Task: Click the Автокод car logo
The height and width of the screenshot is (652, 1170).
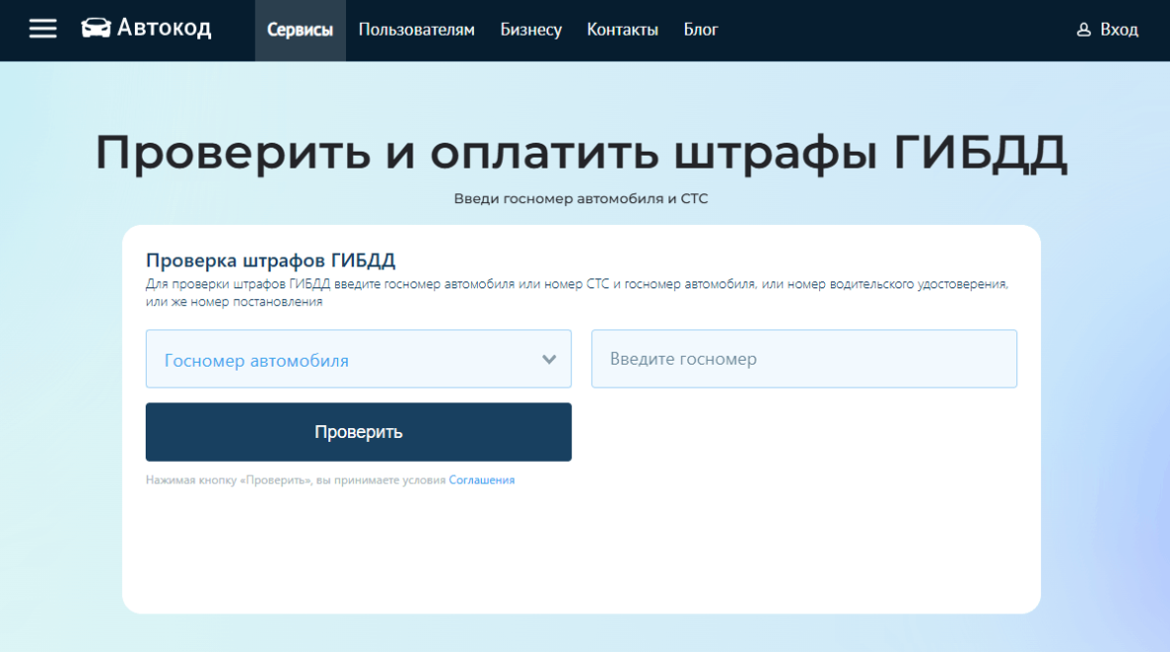Action: [x=147, y=29]
